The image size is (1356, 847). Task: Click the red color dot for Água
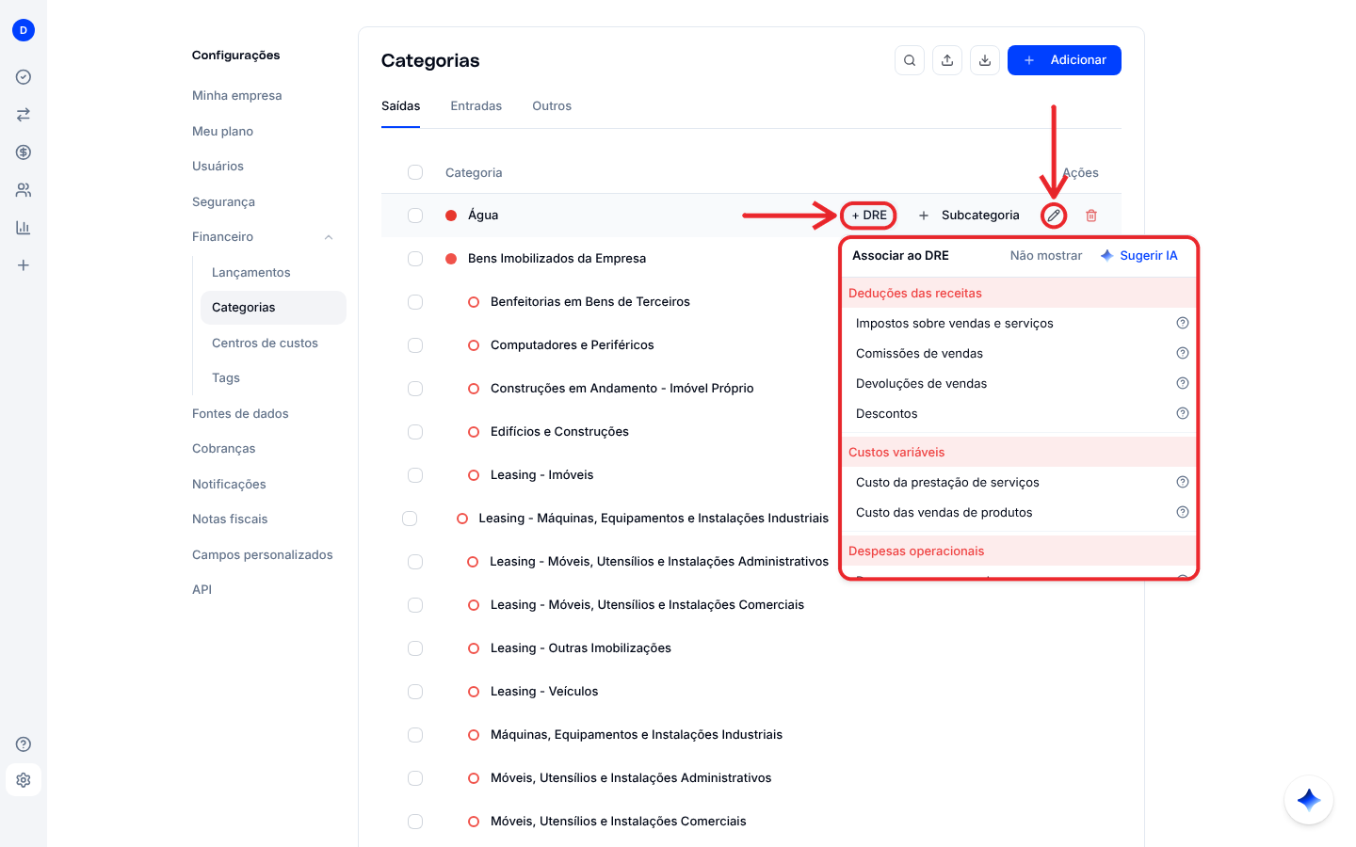(451, 216)
